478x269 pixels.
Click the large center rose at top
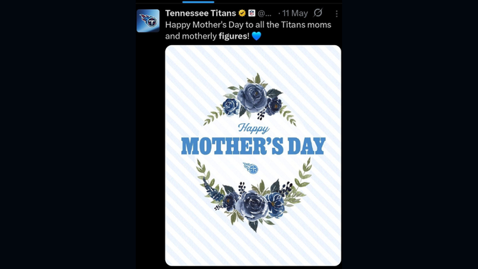coord(252,97)
